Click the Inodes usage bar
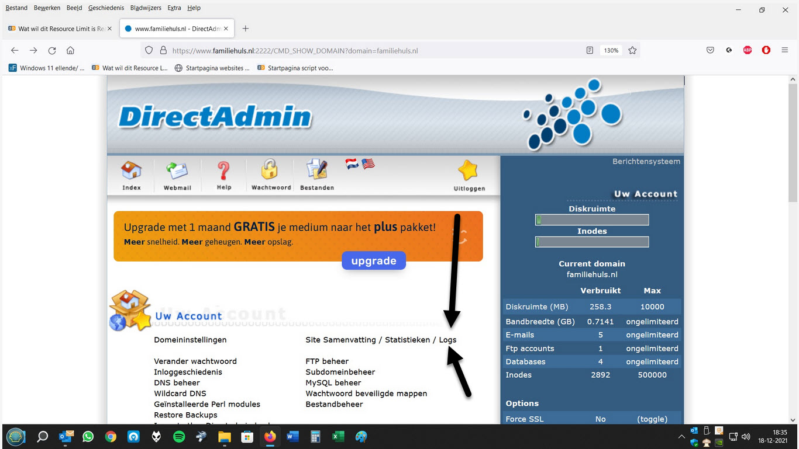 (x=592, y=242)
